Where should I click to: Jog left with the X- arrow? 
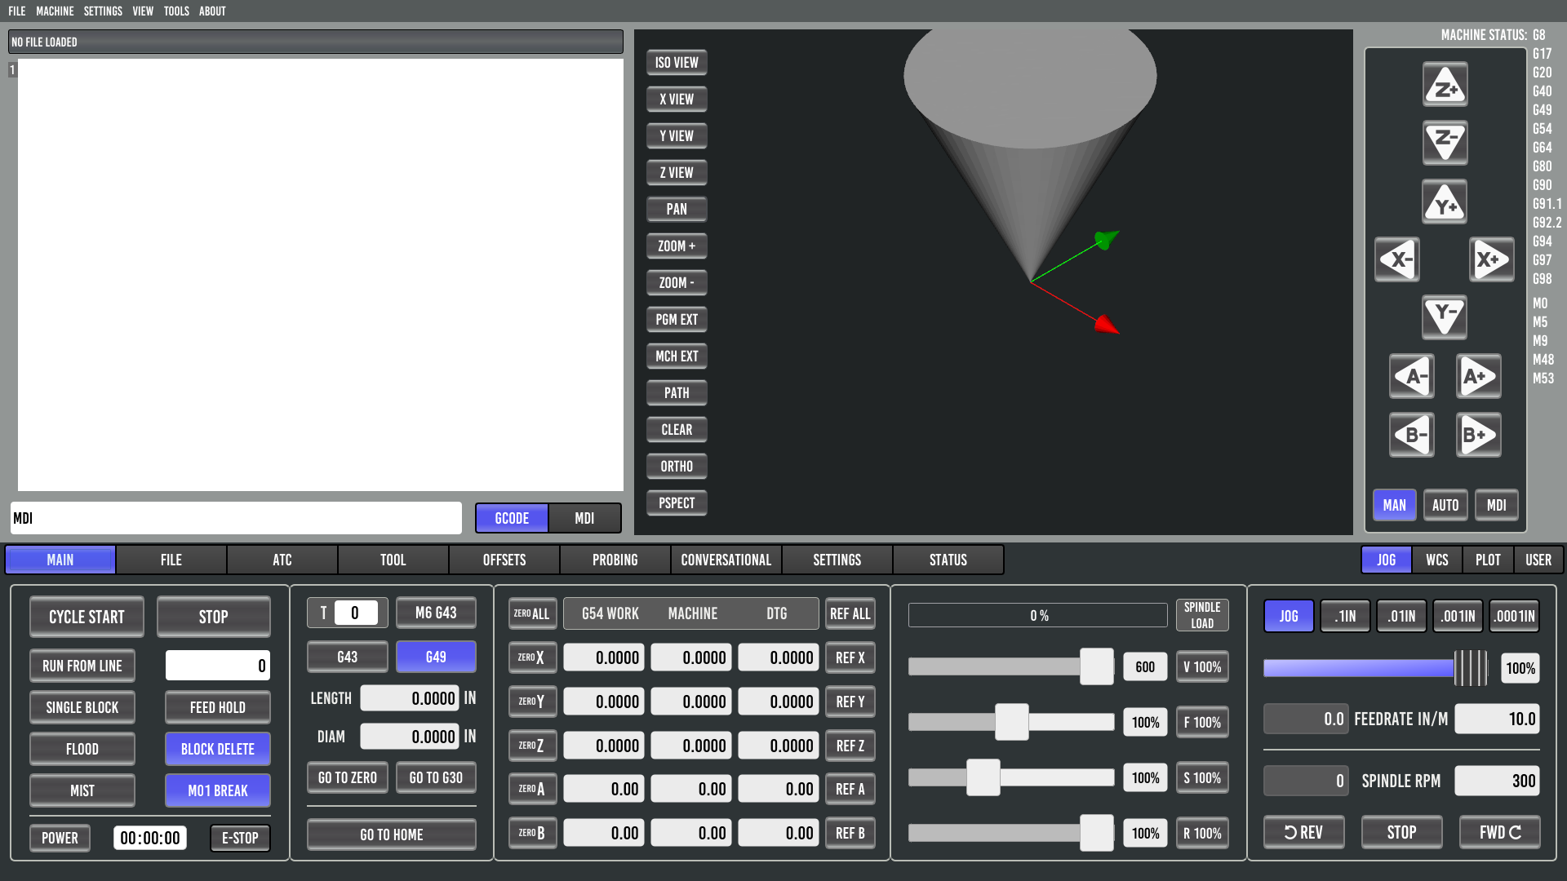1397,260
